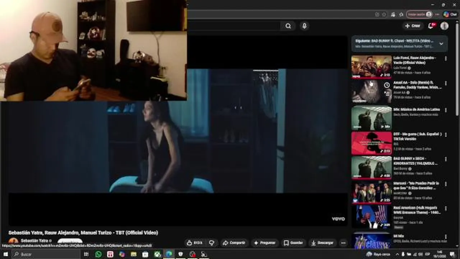This screenshot has height=259, width=460.
Task: Open the YouTube account avatar menu
Action: [x=445, y=26]
